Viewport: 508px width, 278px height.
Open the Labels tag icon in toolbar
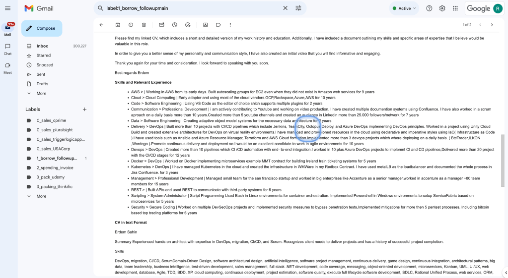(218, 25)
